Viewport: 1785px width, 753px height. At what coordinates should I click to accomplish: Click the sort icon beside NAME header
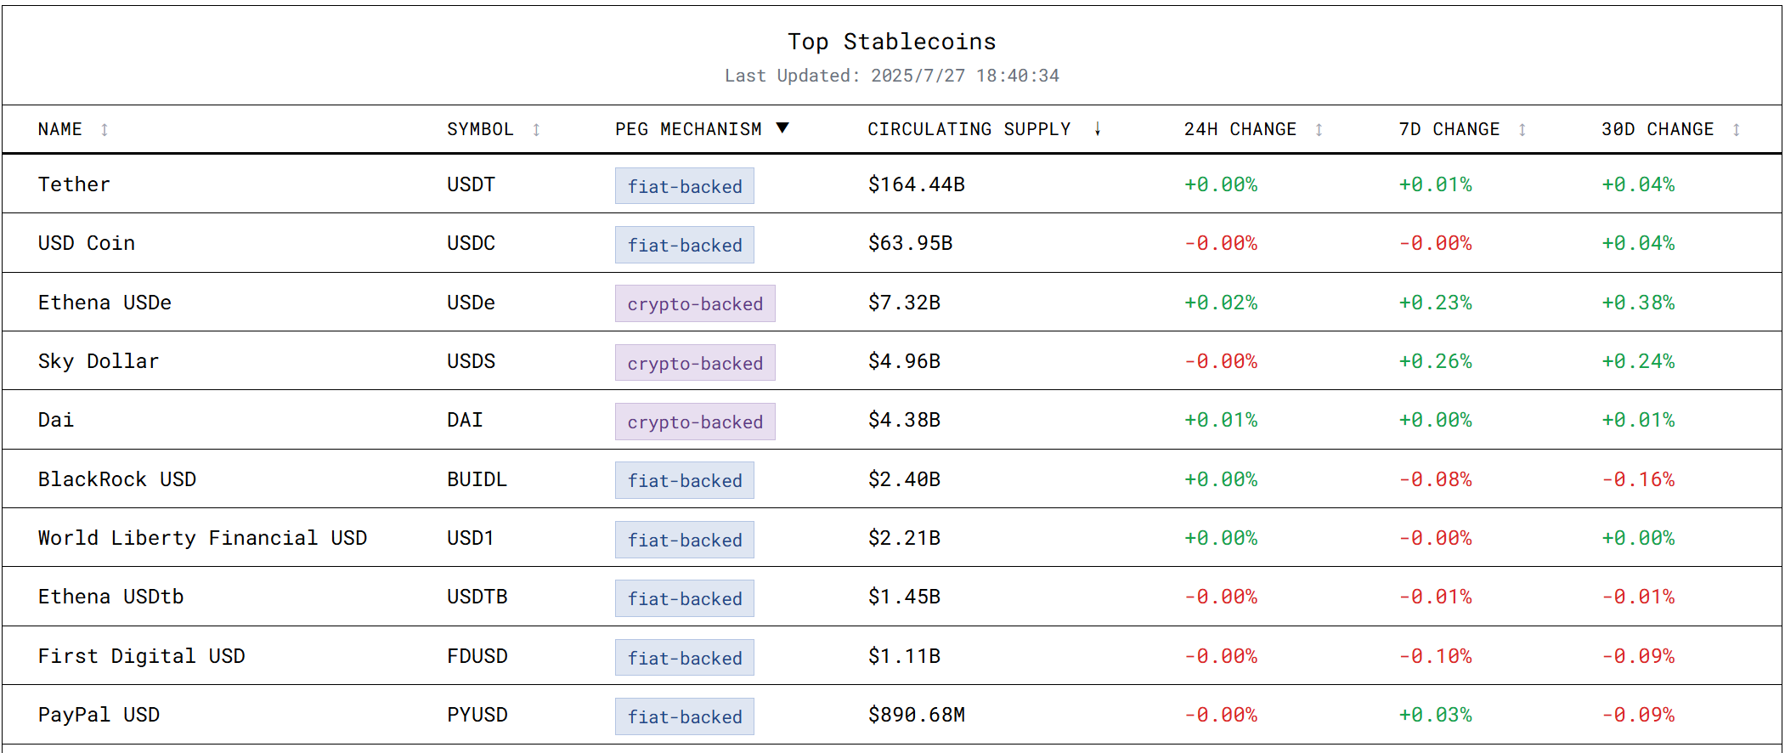pos(105,130)
